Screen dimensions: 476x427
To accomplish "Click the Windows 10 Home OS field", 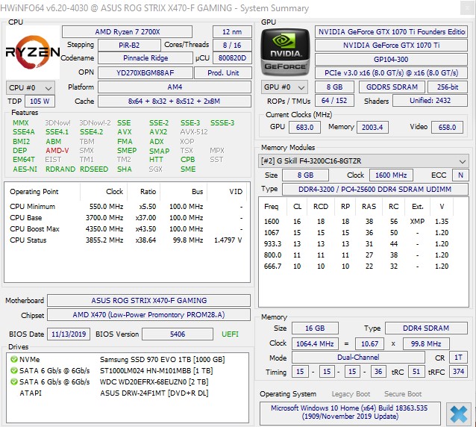I will click(350, 413).
